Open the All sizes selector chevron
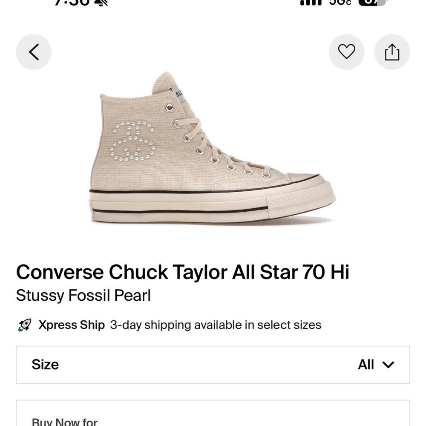The image size is (426, 426). 388,364
